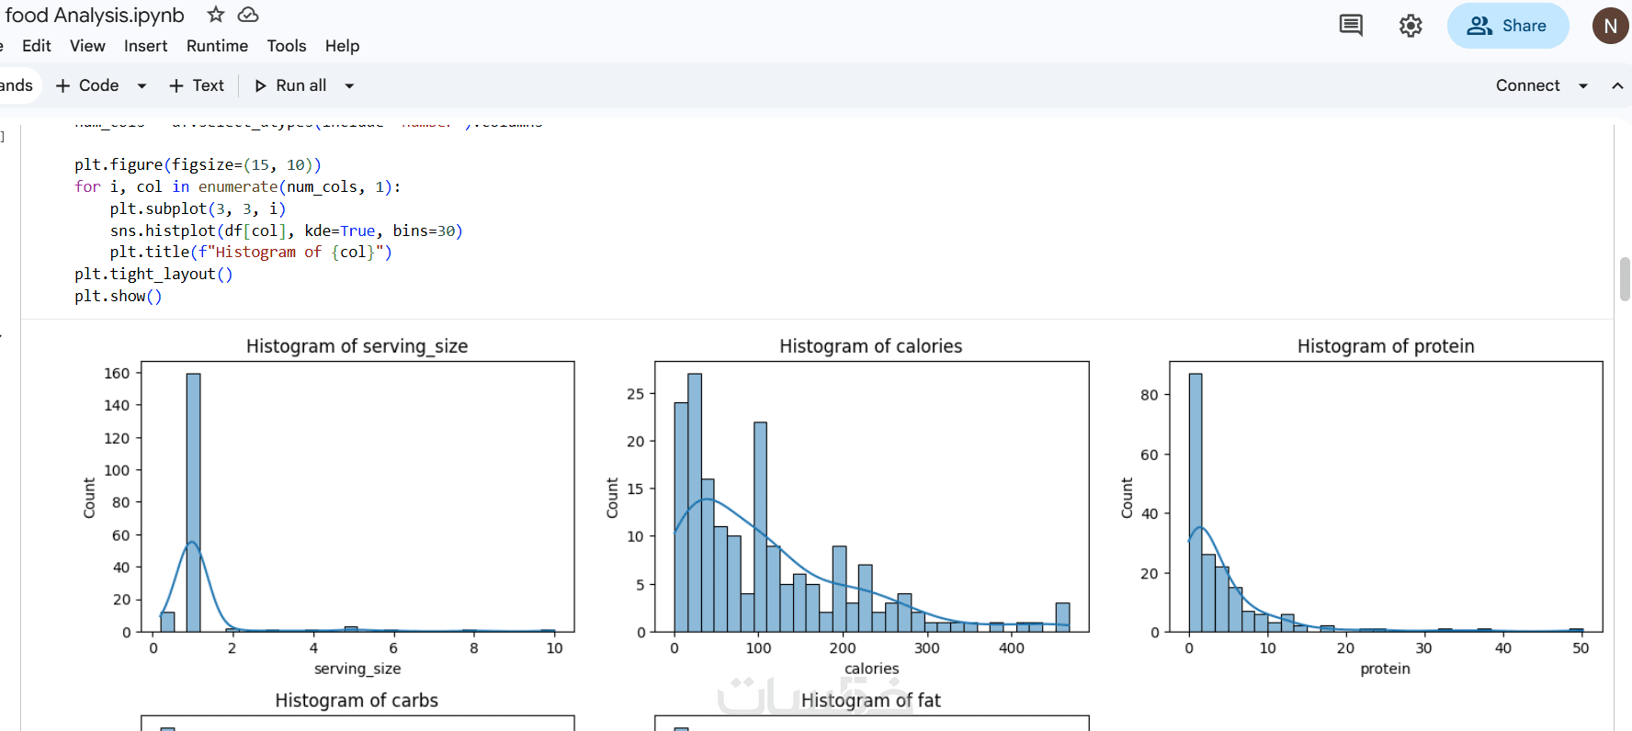
Task: Click the cloud save status icon
Action: (x=248, y=15)
